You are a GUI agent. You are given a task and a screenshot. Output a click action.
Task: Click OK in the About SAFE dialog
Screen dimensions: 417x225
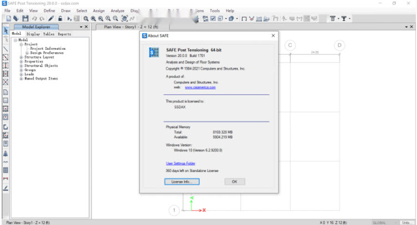(235, 181)
